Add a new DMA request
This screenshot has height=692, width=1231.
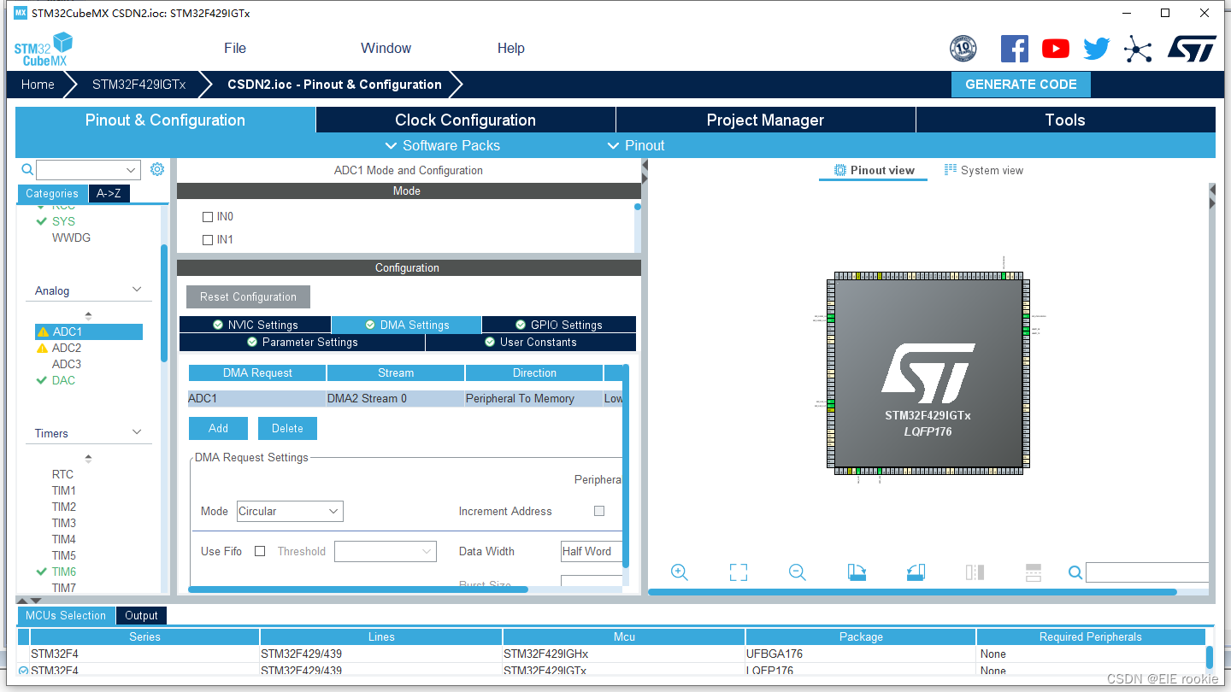[218, 428]
